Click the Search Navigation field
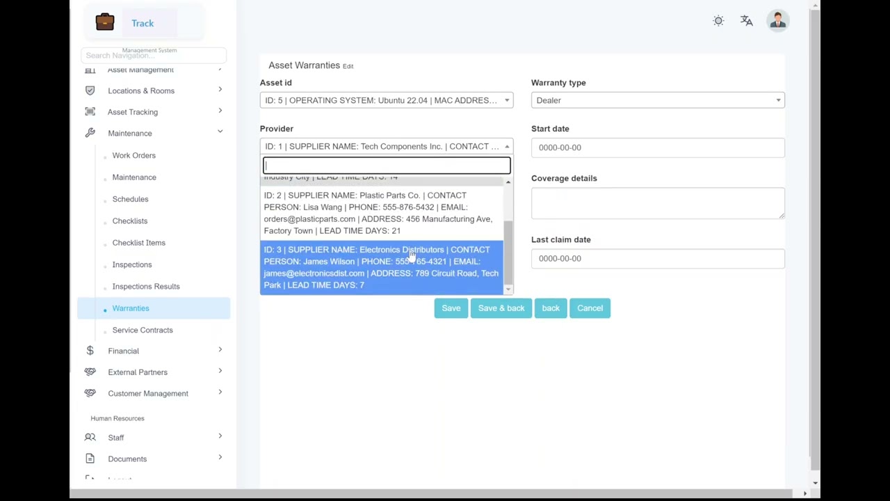The width and height of the screenshot is (890, 501). [153, 56]
